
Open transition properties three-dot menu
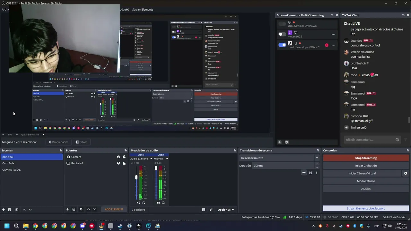(x=317, y=172)
